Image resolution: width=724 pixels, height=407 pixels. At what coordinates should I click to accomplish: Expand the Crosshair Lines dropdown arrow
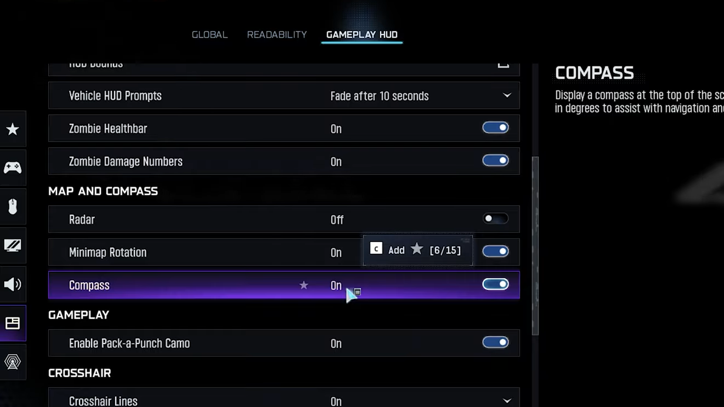[x=507, y=401]
